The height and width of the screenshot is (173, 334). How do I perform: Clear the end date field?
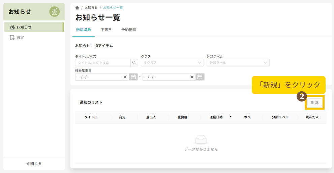192,77
